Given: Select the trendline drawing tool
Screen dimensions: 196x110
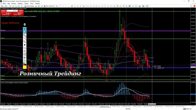Looking at the screenshot, I should (69, 6).
